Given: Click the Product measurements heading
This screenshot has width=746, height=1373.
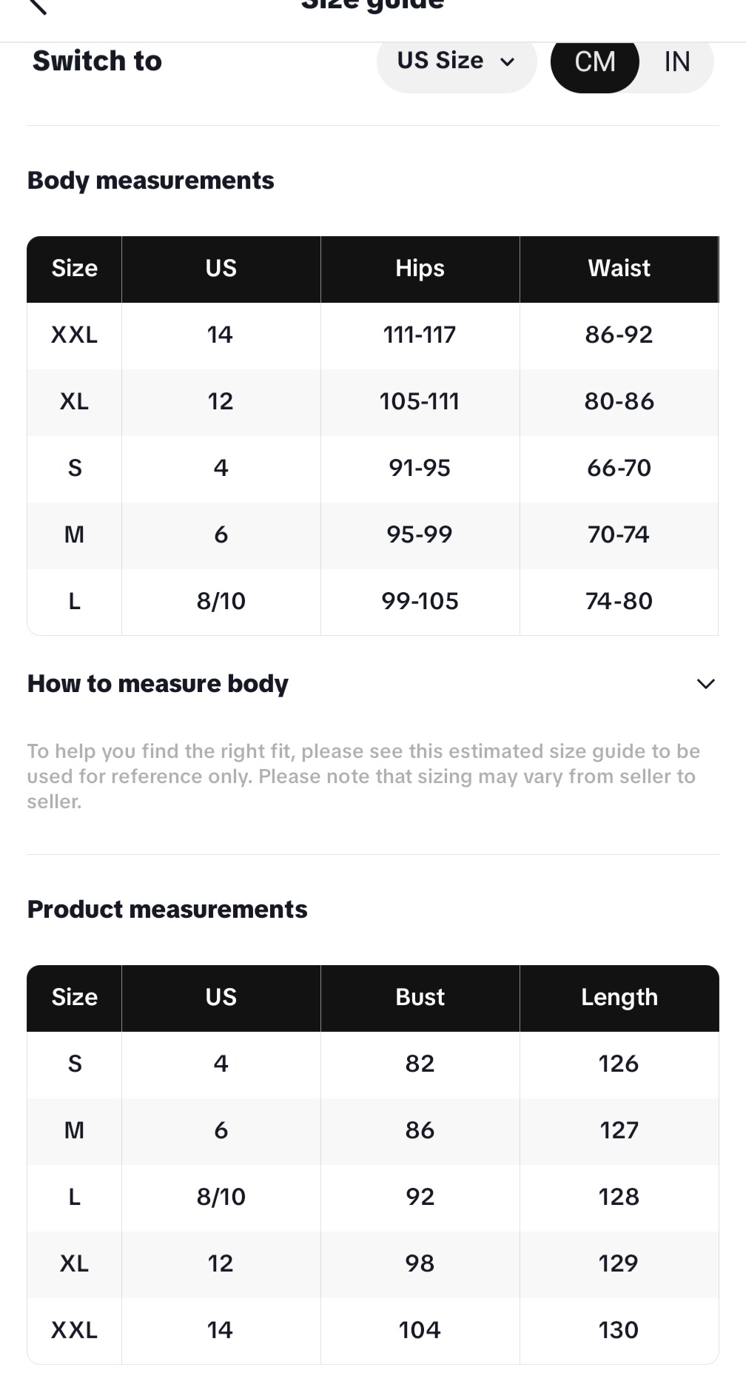Looking at the screenshot, I should 167,910.
